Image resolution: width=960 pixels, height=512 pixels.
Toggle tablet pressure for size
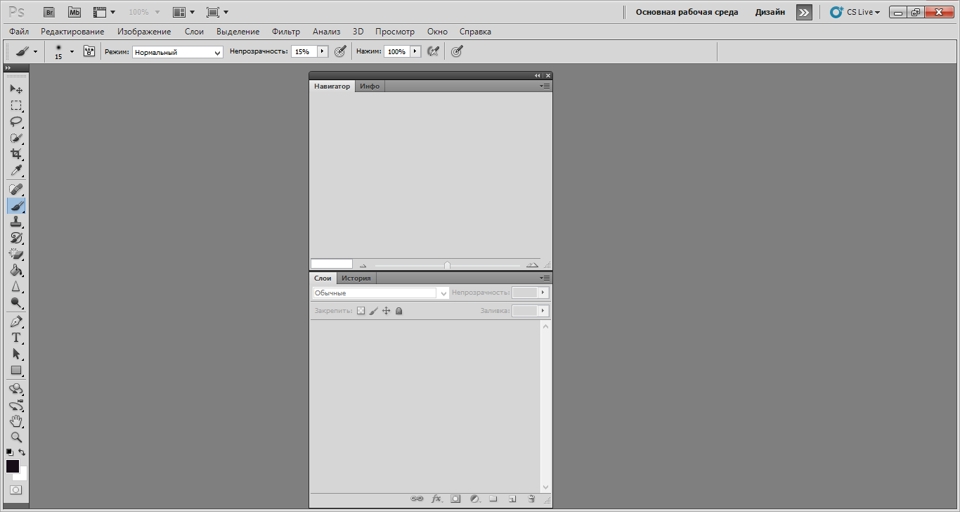[457, 51]
